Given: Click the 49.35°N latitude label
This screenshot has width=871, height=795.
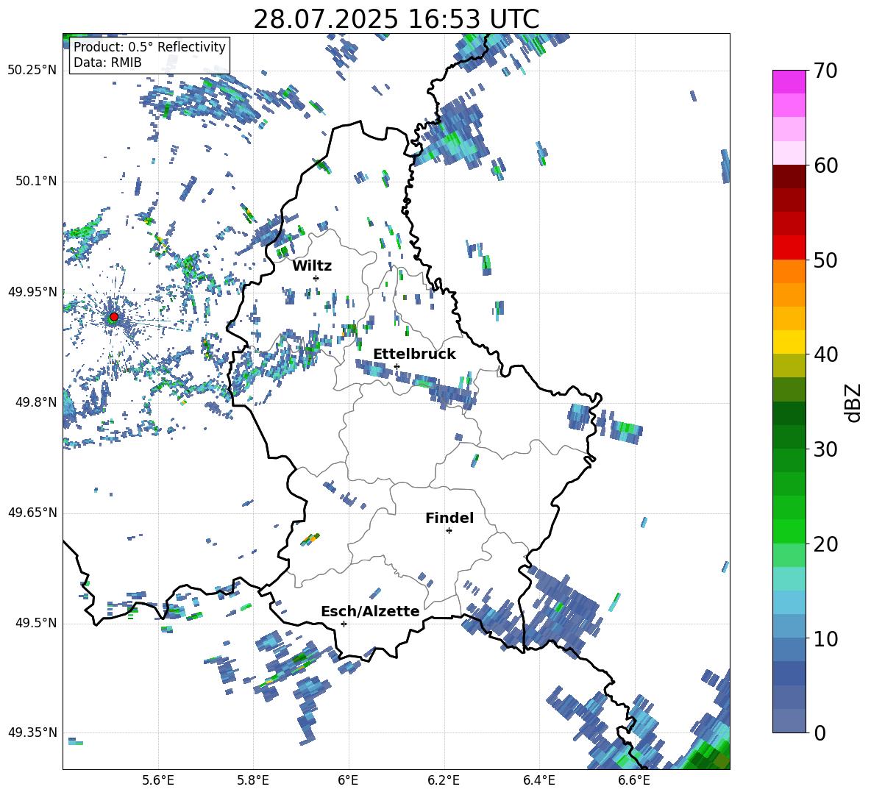Looking at the screenshot, I should (x=32, y=732).
